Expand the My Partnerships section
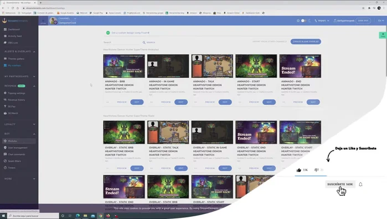Viewport: 387px width, 219px height. (x=34, y=77)
